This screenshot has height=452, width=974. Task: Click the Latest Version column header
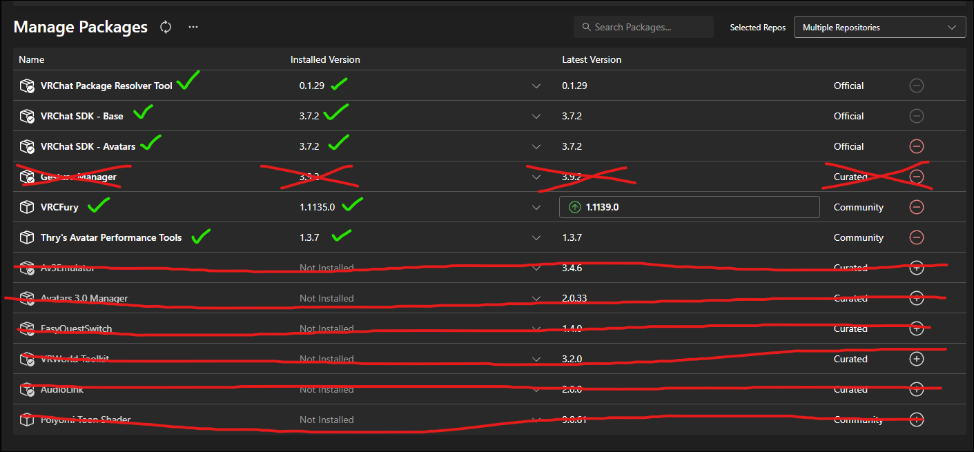[592, 59]
